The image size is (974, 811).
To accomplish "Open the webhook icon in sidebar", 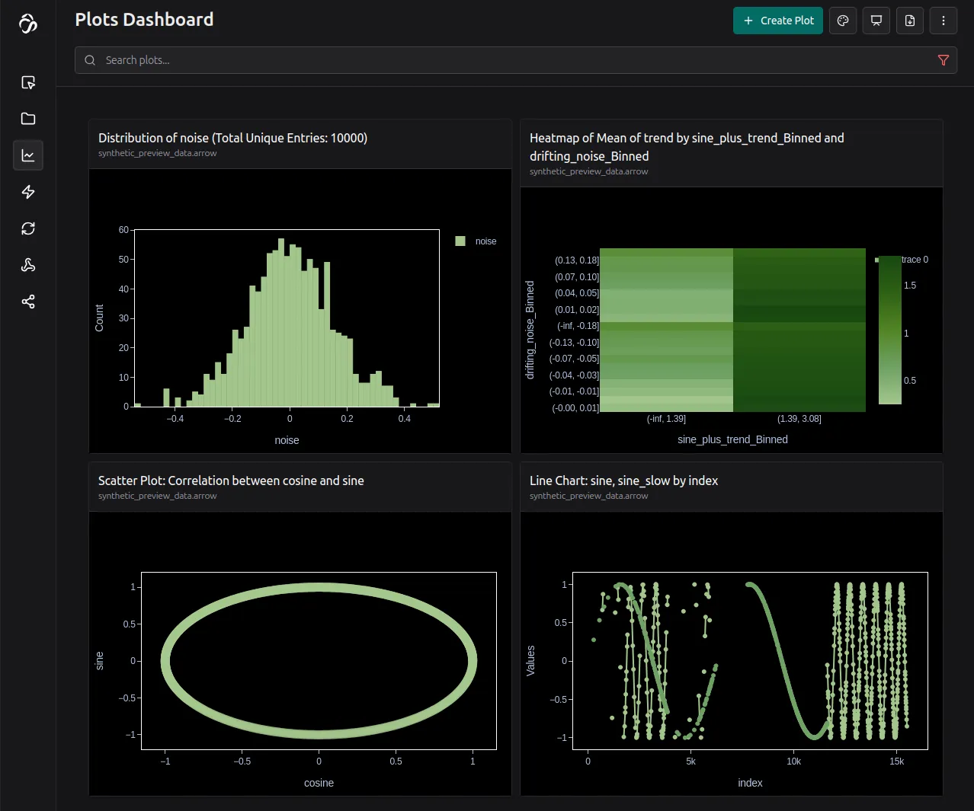I will click(x=28, y=265).
